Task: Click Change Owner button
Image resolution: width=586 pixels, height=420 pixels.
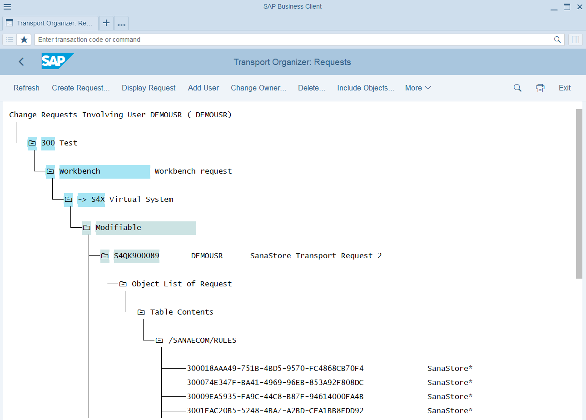Action: tap(258, 88)
